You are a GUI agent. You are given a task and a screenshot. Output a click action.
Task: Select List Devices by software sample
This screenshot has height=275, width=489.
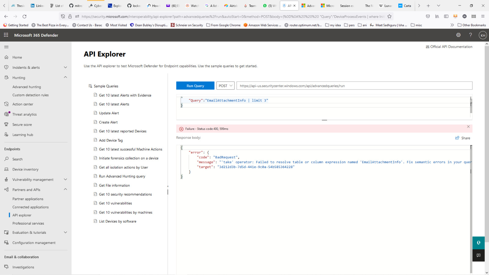pos(118,221)
